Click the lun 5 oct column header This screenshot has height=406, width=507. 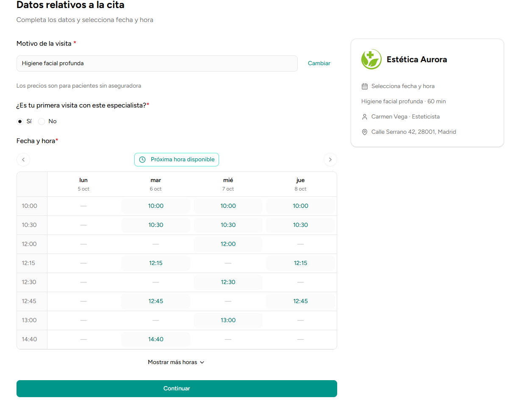coord(83,184)
